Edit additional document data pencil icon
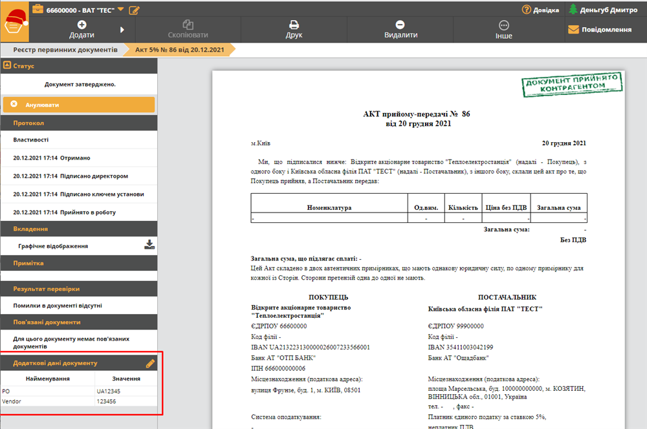647x429 pixels. point(150,363)
